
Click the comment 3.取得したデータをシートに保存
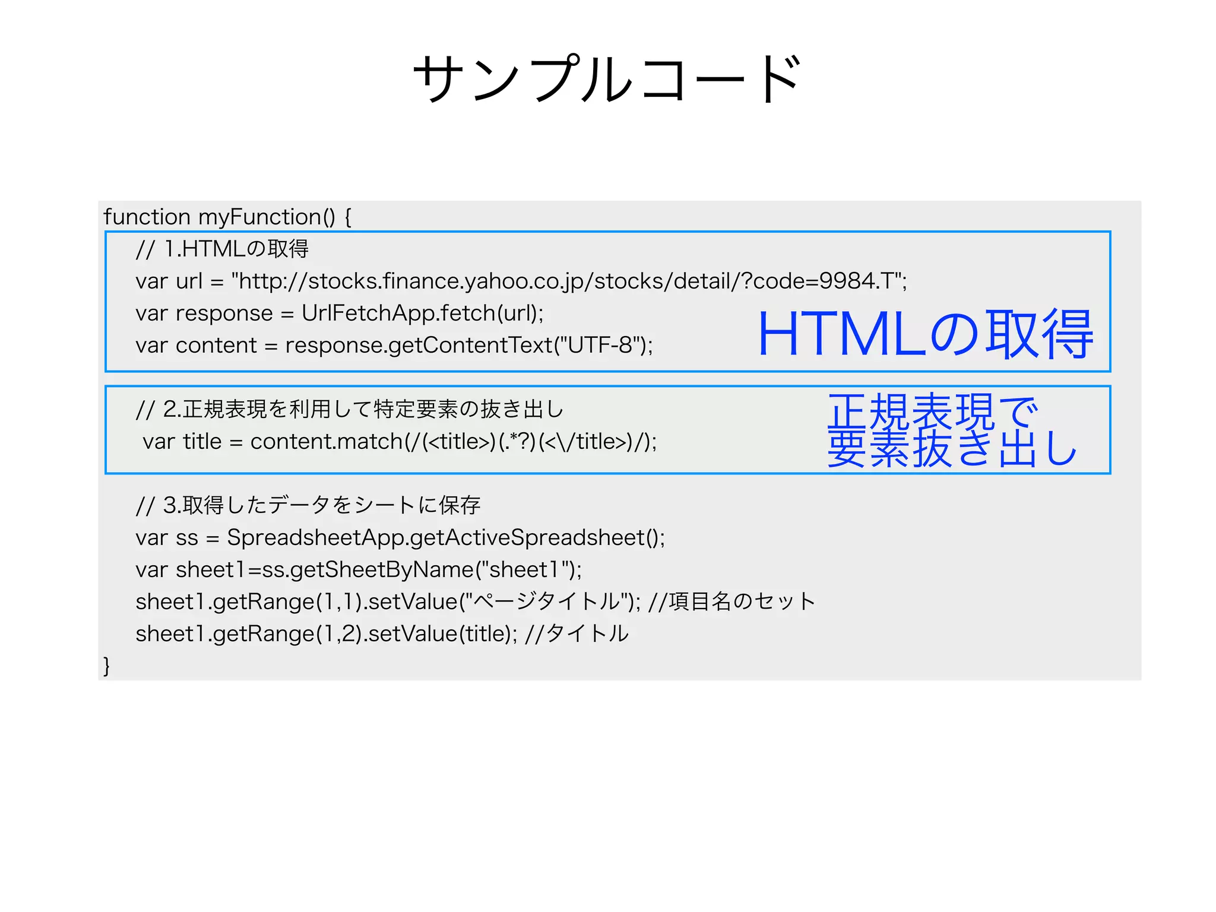(x=308, y=505)
